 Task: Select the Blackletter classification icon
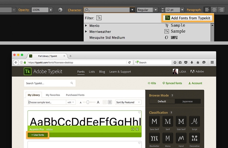154,138
